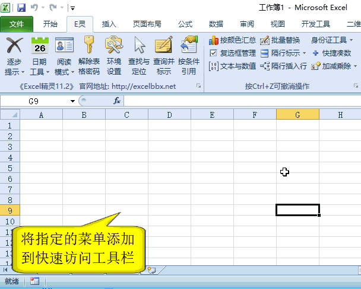Switch to the 开始 ribbon tab

(x=50, y=24)
